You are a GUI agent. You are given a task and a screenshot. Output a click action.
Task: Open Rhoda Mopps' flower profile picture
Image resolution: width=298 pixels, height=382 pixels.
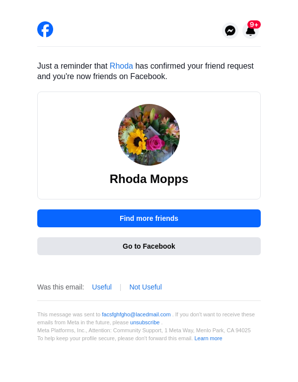click(x=149, y=135)
